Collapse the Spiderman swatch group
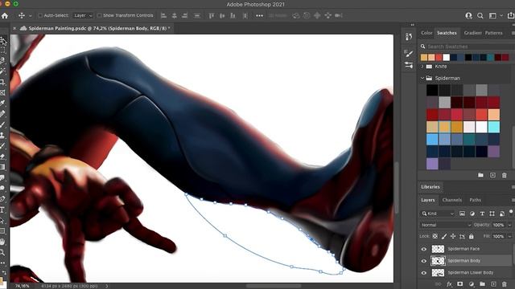The height and width of the screenshot is (289, 515). pos(422,78)
